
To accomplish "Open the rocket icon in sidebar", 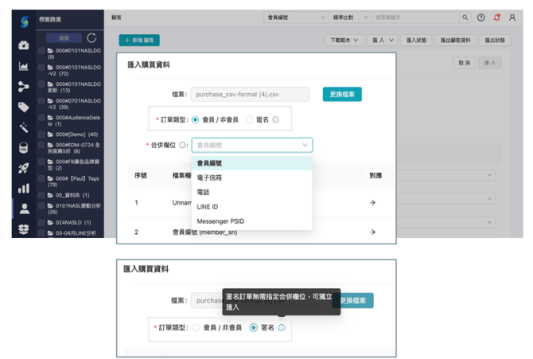I will [x=24, y=168].
